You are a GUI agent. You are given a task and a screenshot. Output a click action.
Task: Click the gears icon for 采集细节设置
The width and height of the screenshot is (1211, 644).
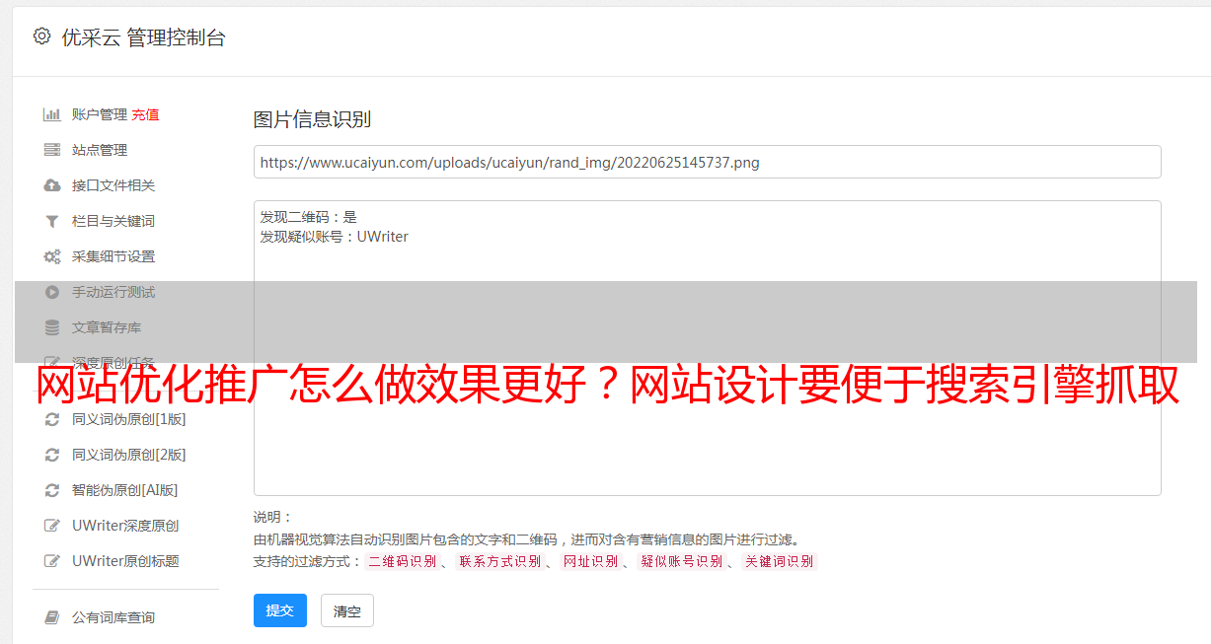pos(52,256)
